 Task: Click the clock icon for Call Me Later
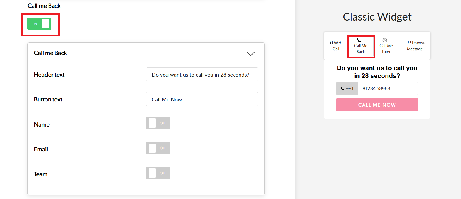pos(385,40)
